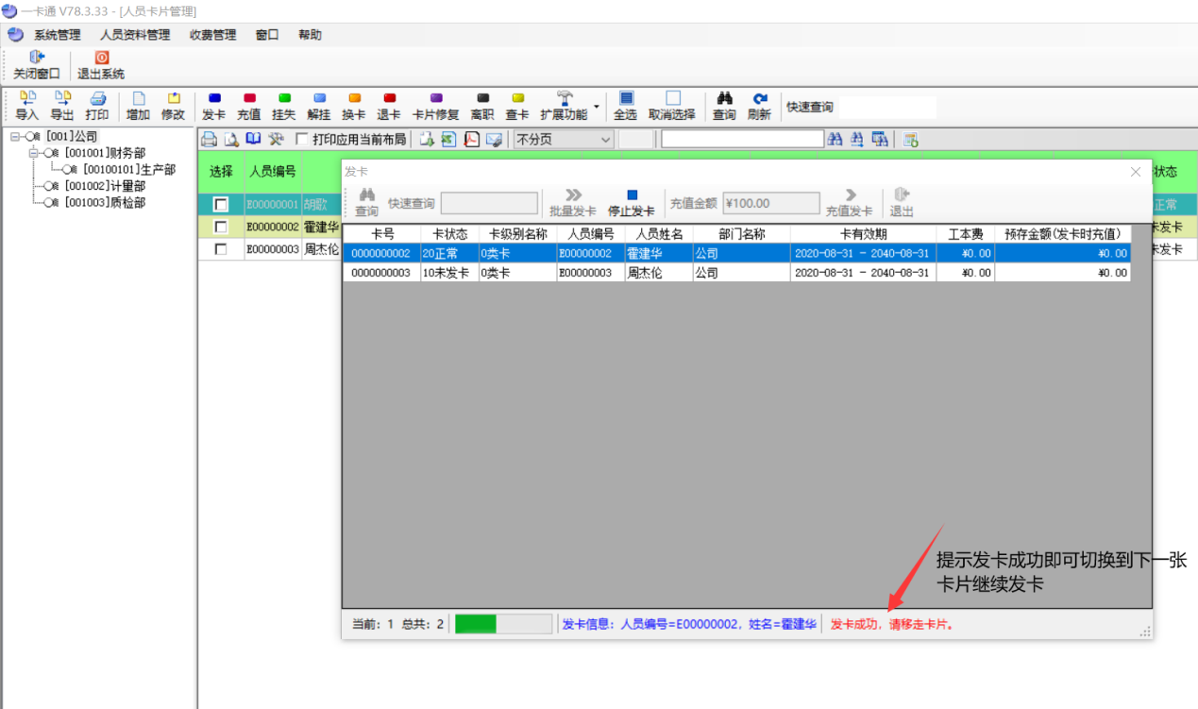Viewport: 1198px width, 709px height.
Task: Open the 扩展功能 dropdown arrow
Action: point(596,106)
